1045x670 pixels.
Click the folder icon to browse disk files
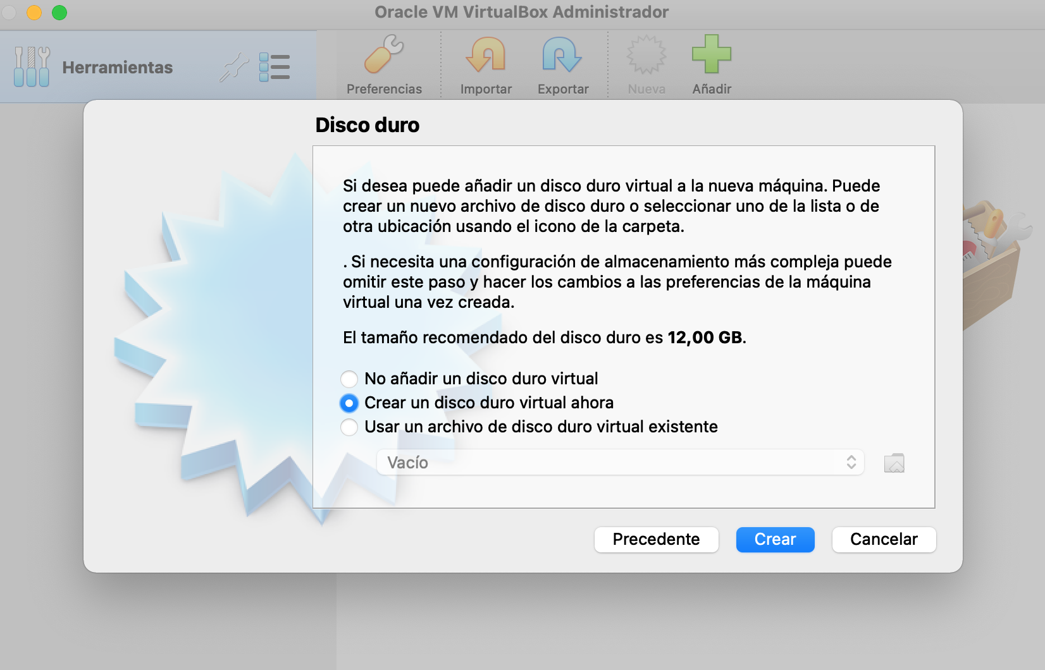[x=894, y=463]
